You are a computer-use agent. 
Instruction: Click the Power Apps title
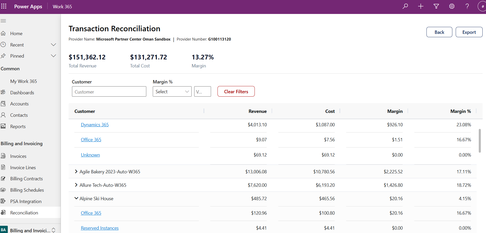(x=28, y=6)
